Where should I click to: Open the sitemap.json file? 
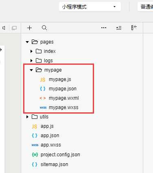(55, 164)
